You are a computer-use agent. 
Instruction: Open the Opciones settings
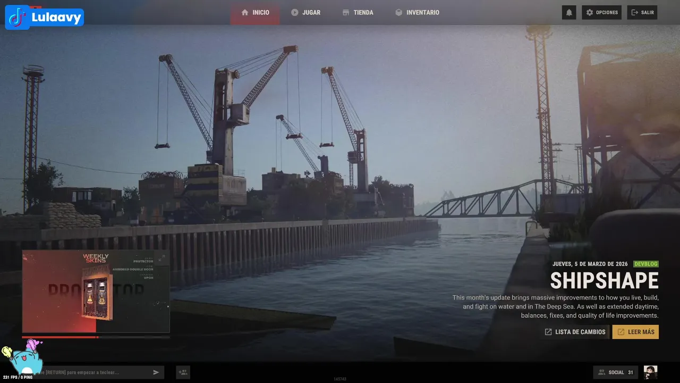[601, 12]
